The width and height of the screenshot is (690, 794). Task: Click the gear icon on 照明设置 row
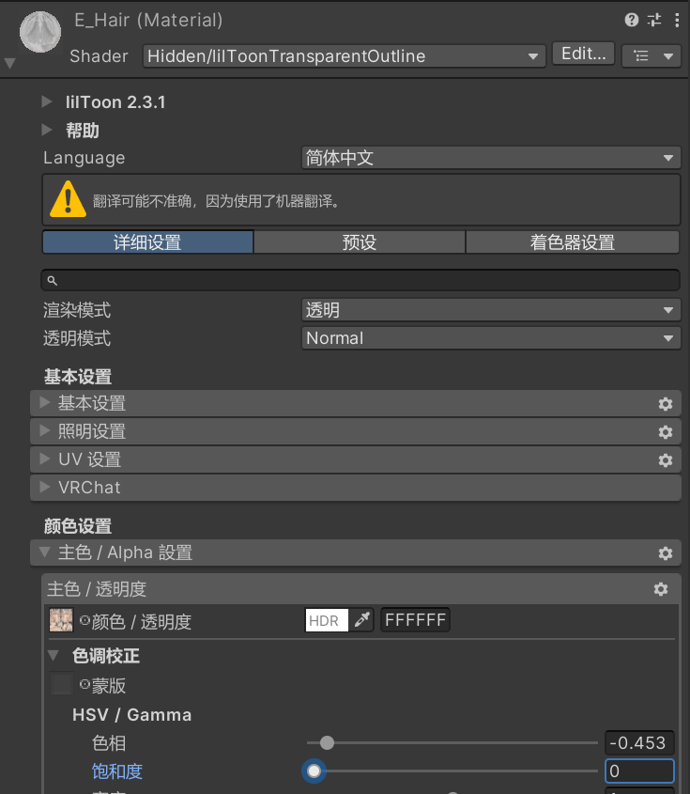click(666, 432)
